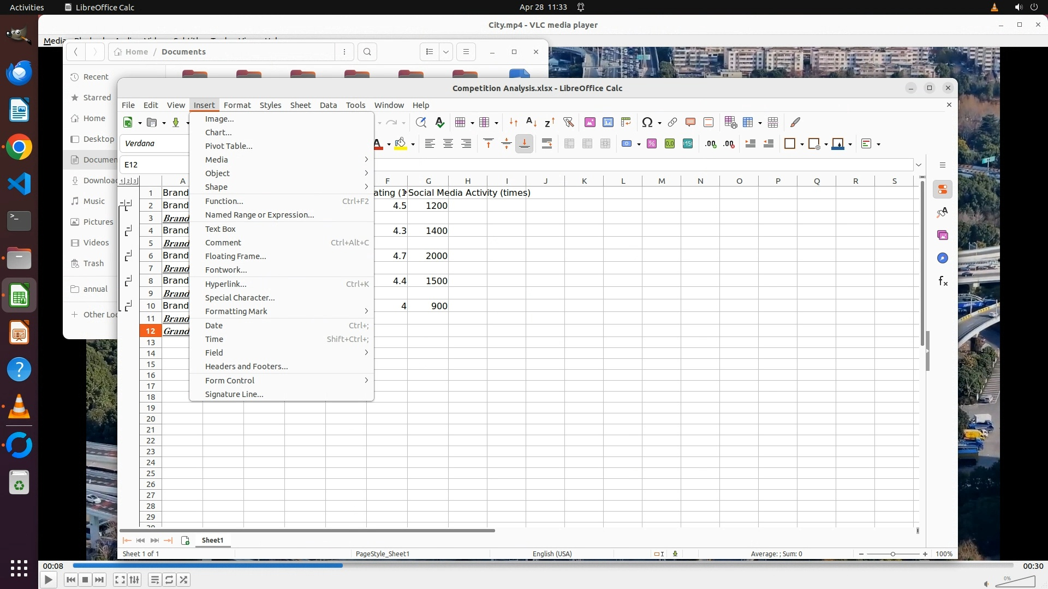This screenshot has height=589, width=1048.
Task: Toggle VLC loop playback button
Action: tap(169, 580)
